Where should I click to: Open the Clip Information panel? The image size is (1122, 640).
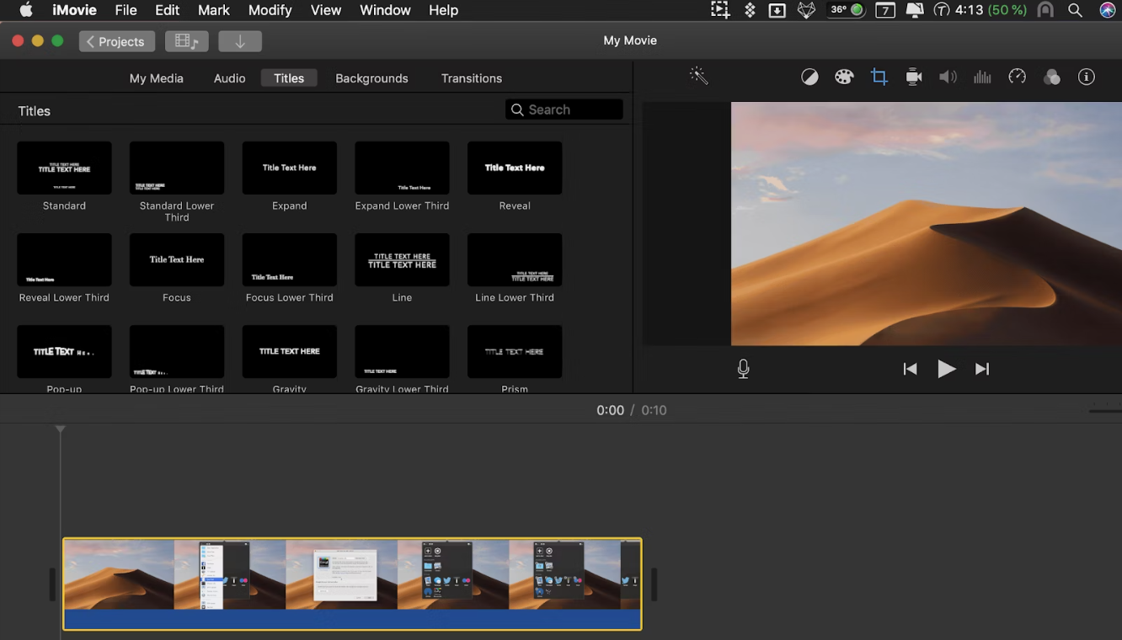pos(1086,77)
